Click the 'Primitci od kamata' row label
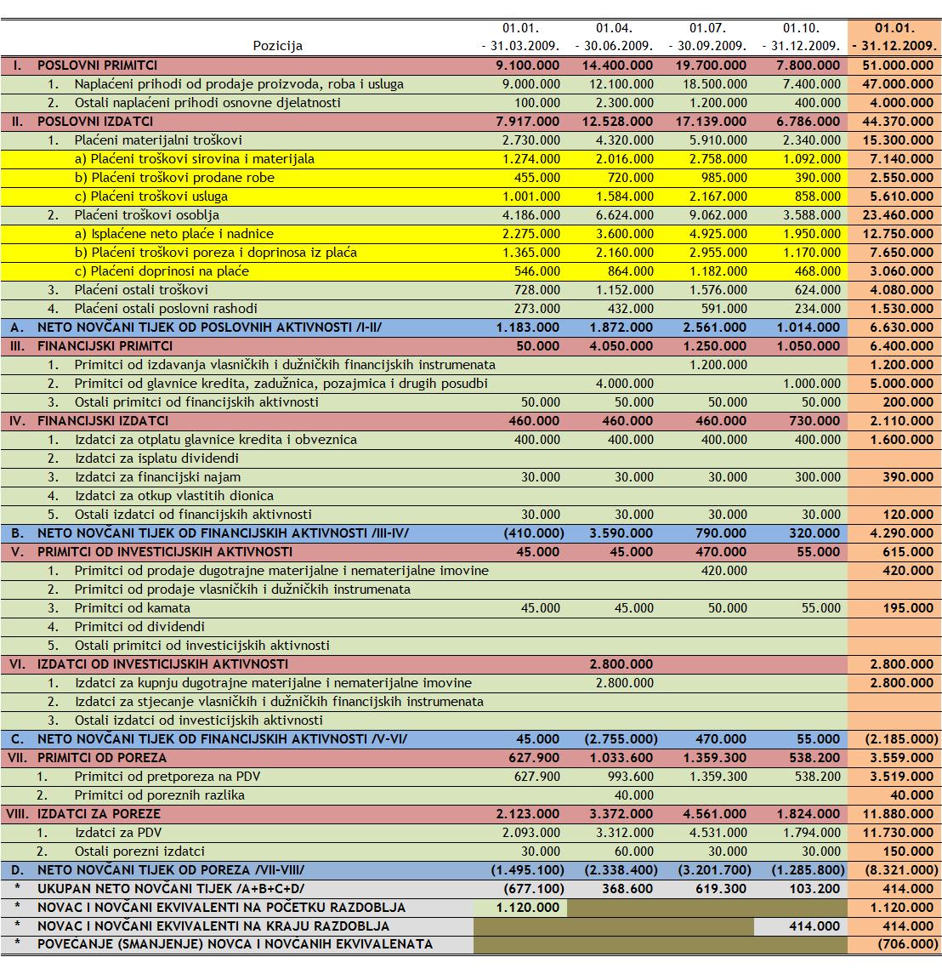 [132, 608]
